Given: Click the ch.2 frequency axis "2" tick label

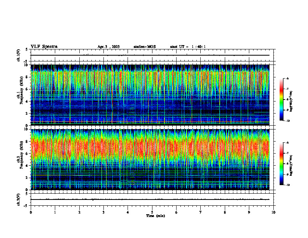Looking at the screenshot, I should (x=27, y=178).
